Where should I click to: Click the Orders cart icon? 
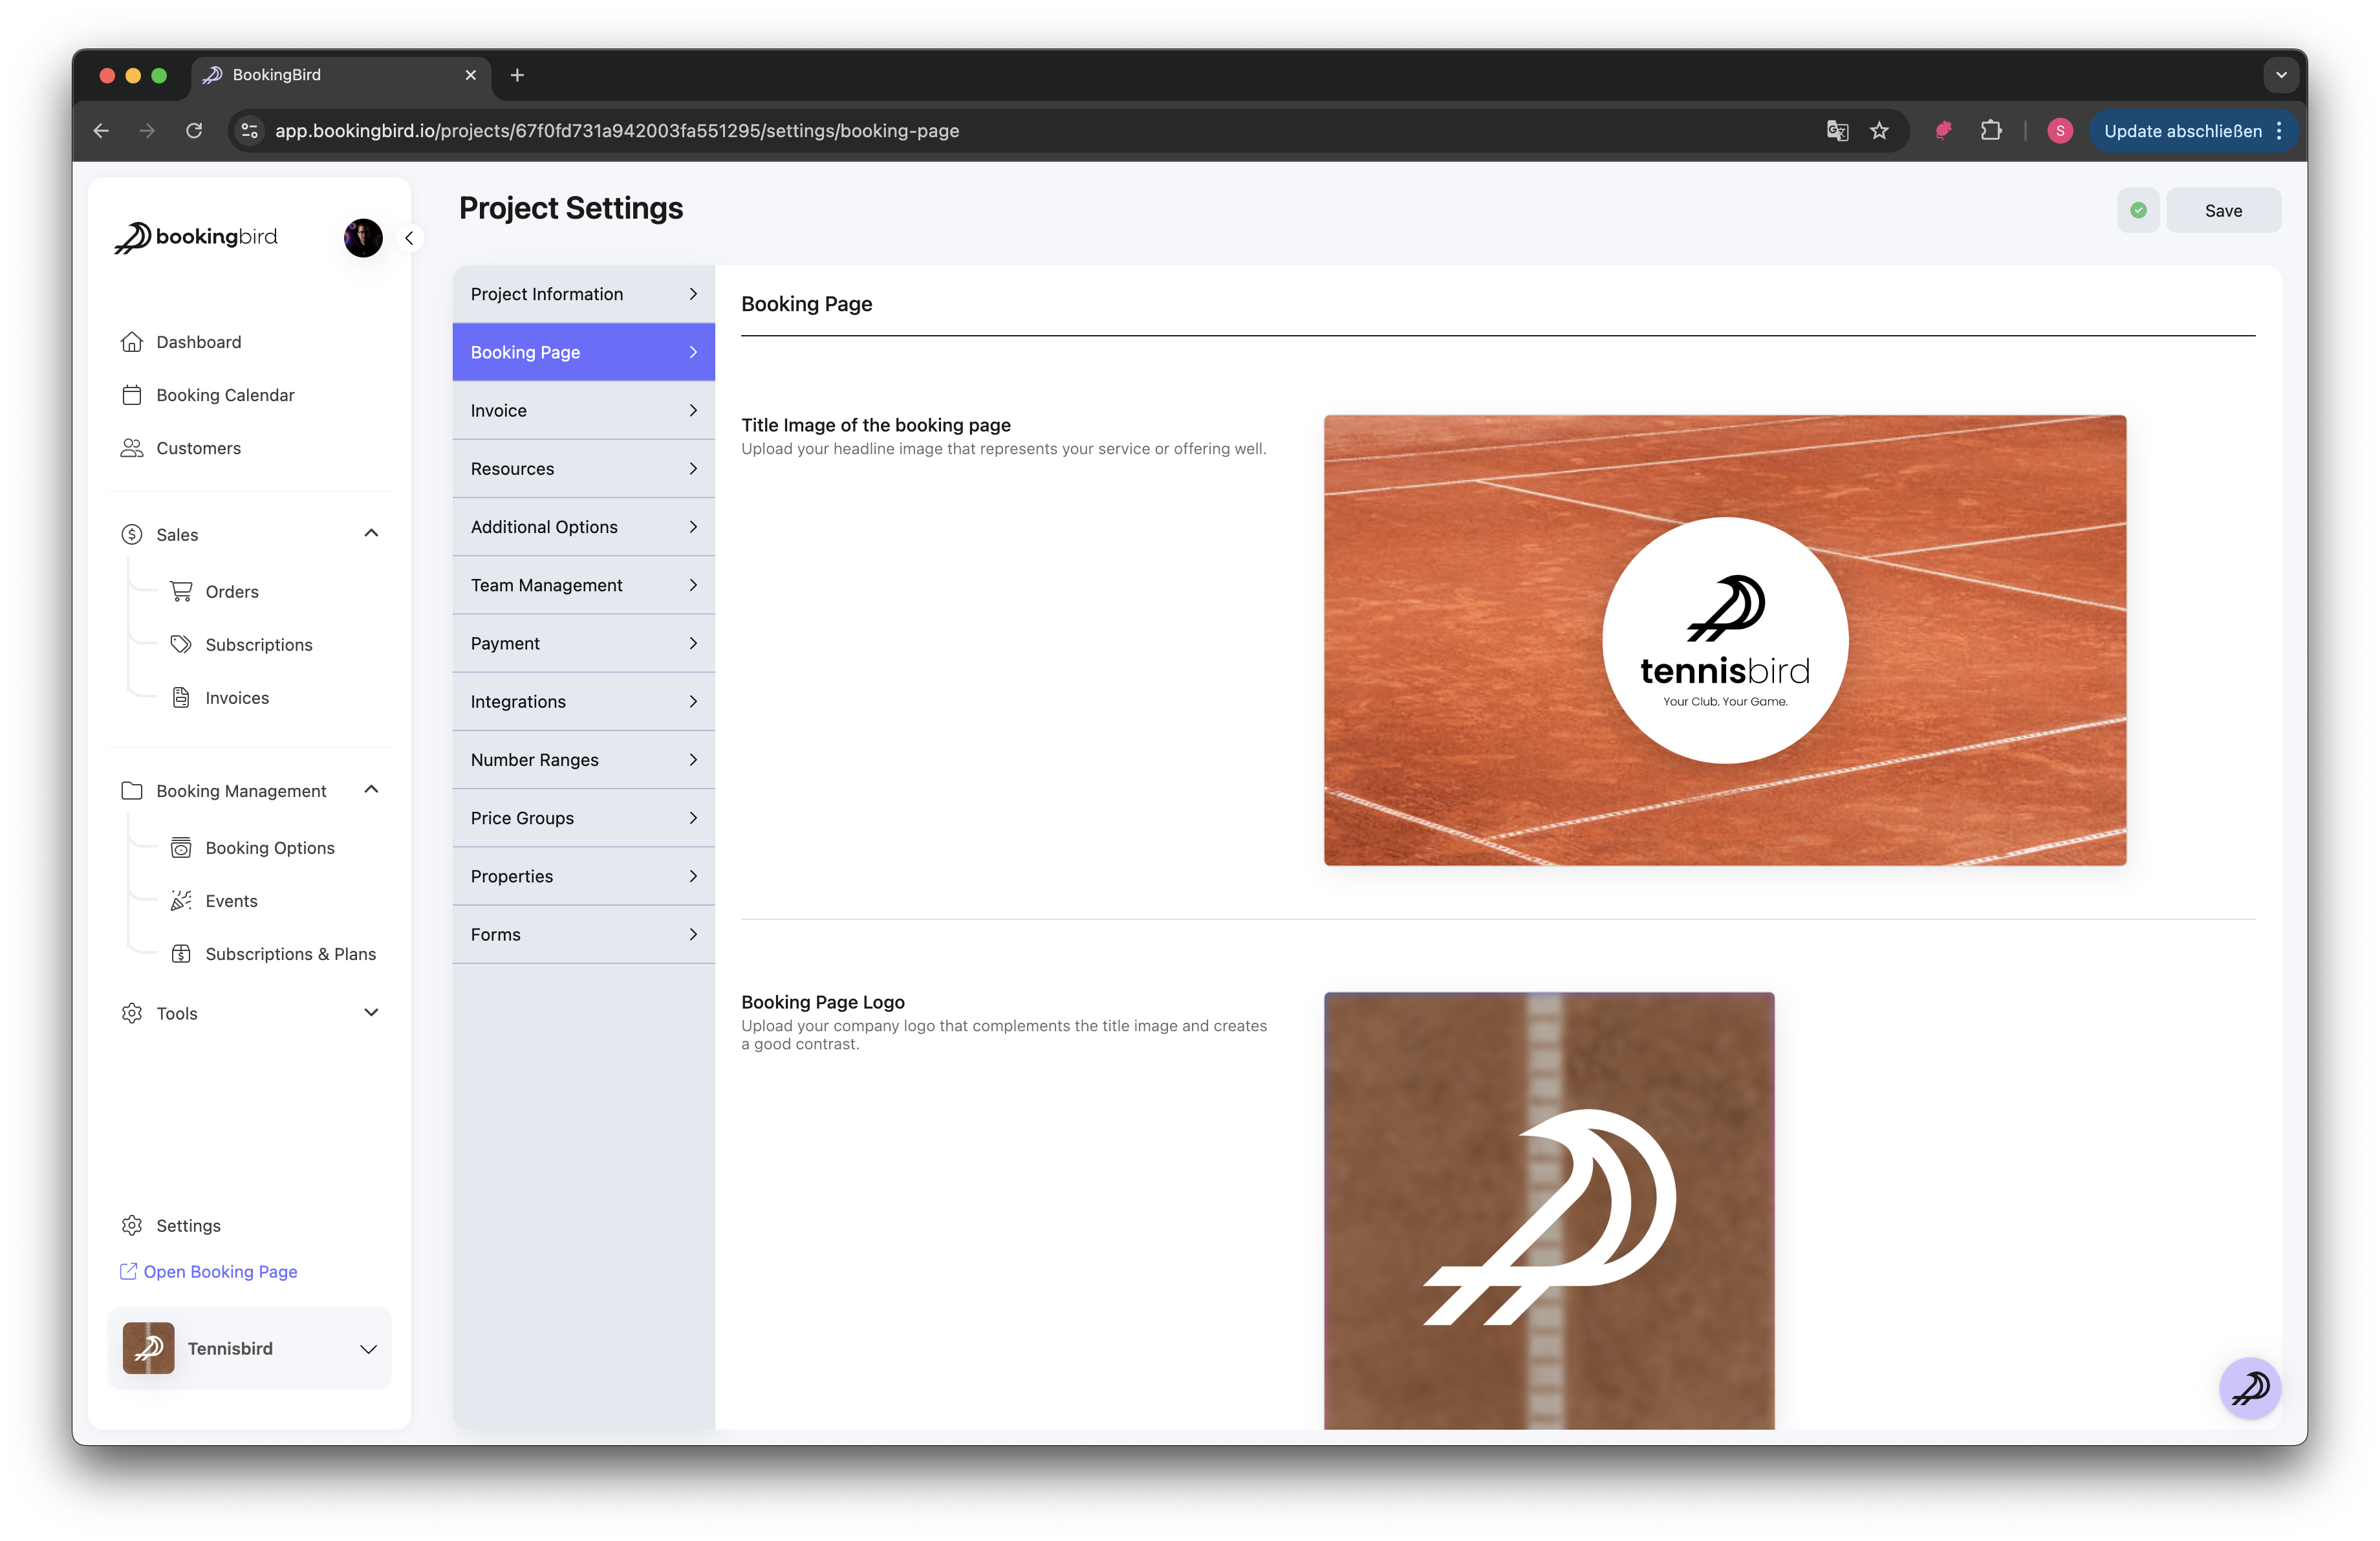click(x=181, y=591)
